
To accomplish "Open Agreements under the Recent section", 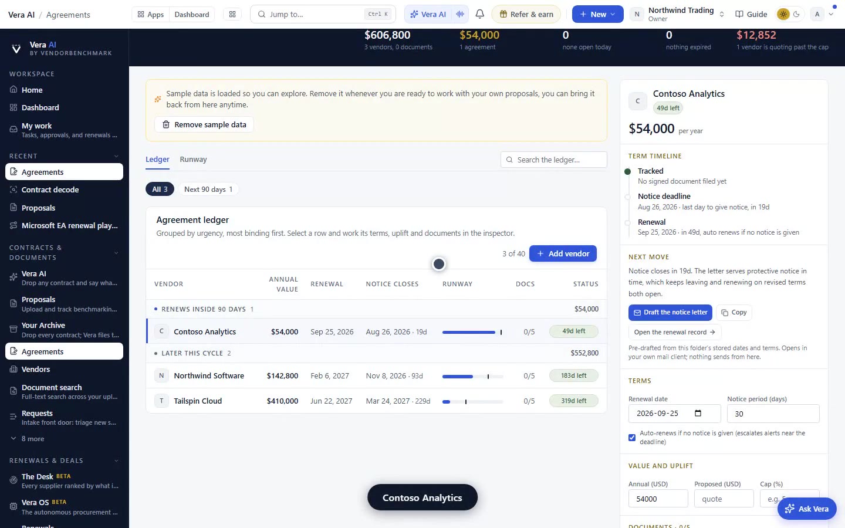I will coord(65,172).
